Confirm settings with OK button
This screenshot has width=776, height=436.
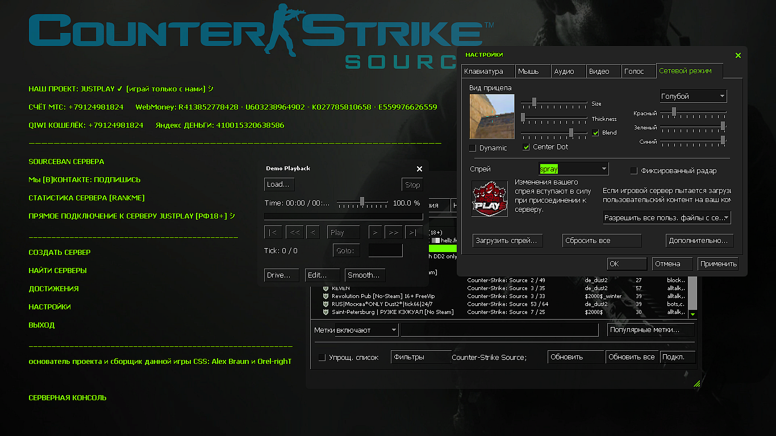coord(627,264)
